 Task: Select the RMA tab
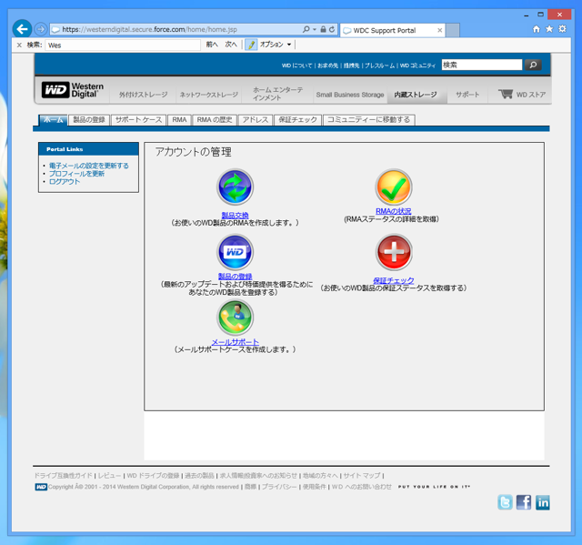coord(179,119)
